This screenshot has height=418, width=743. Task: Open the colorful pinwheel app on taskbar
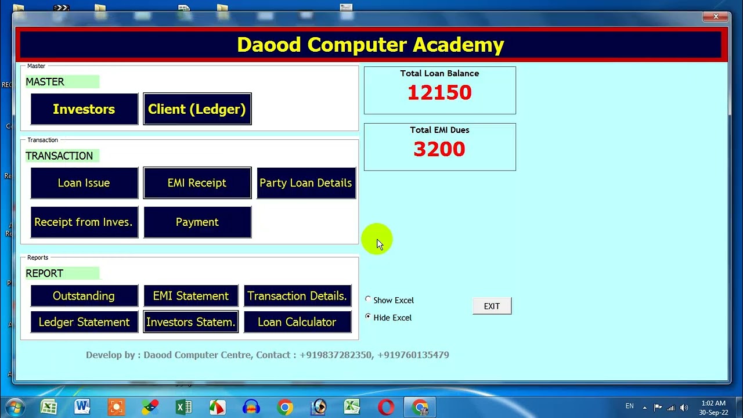click(x=150, y=407)
